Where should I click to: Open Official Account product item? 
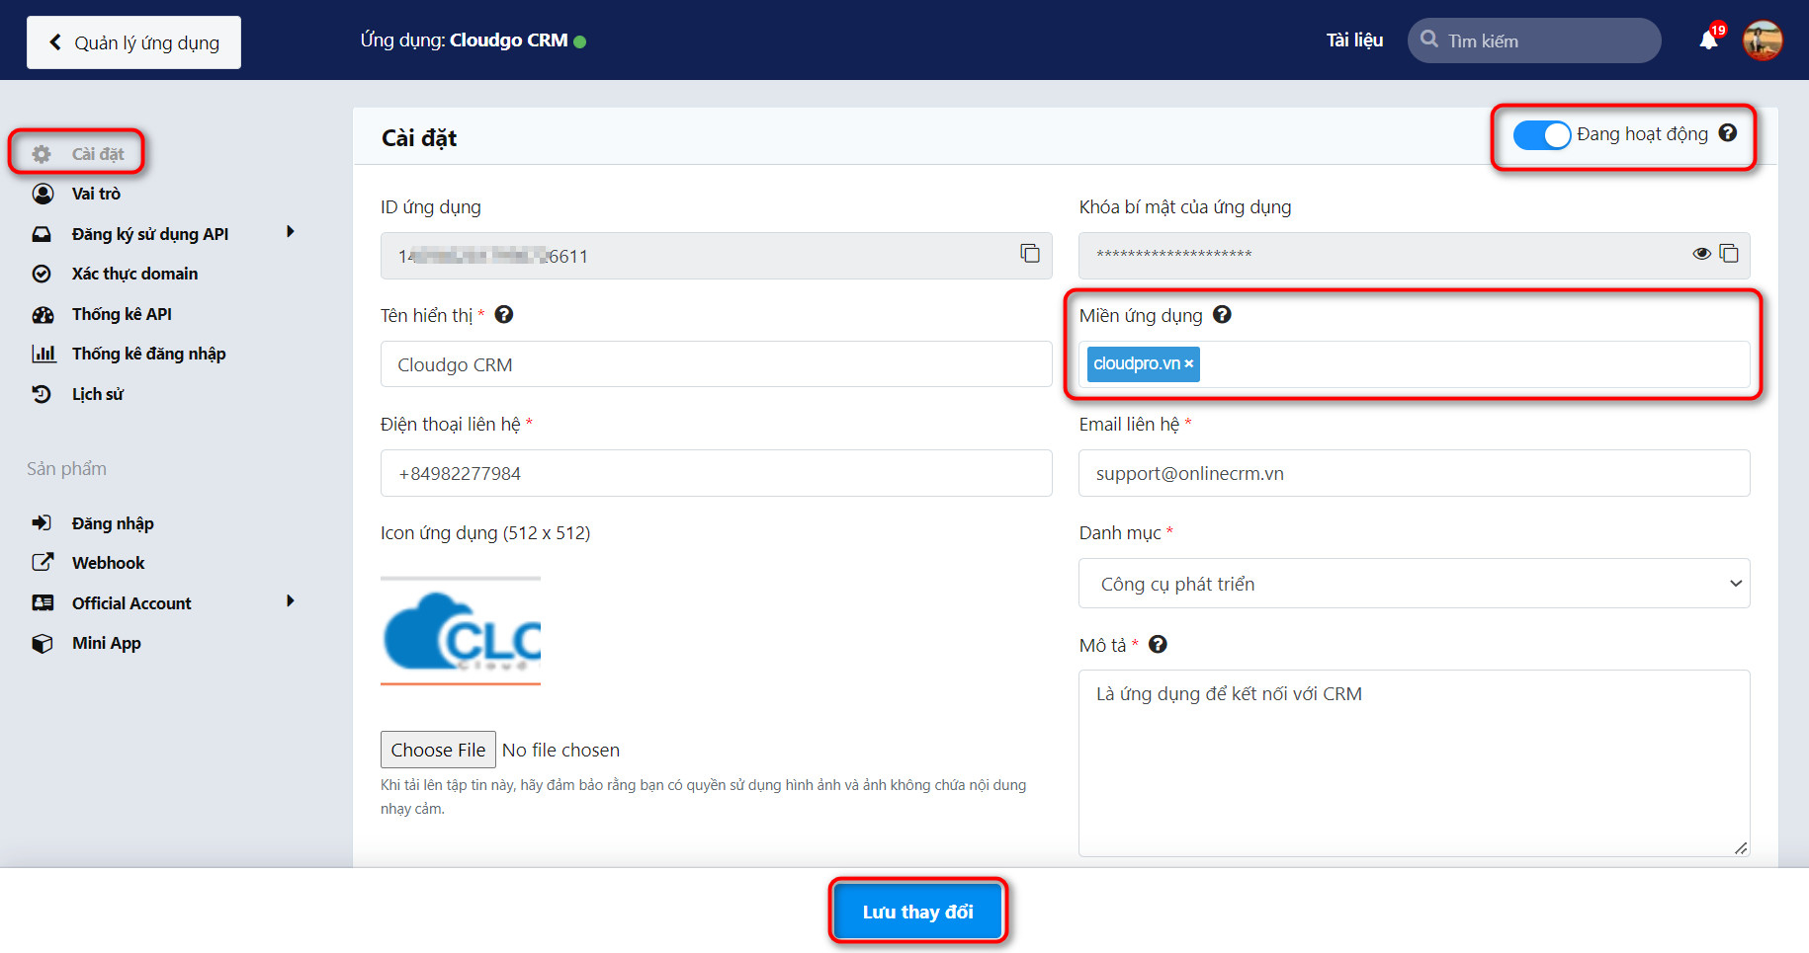coord(131,603)
